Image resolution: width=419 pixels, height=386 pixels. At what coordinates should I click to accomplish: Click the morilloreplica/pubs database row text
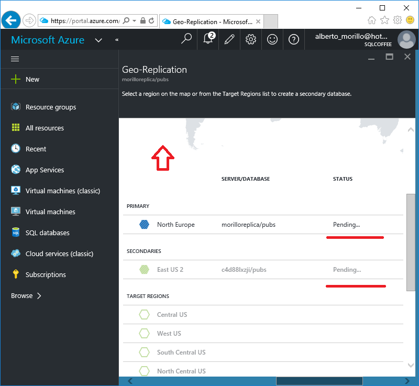(248, 225)
